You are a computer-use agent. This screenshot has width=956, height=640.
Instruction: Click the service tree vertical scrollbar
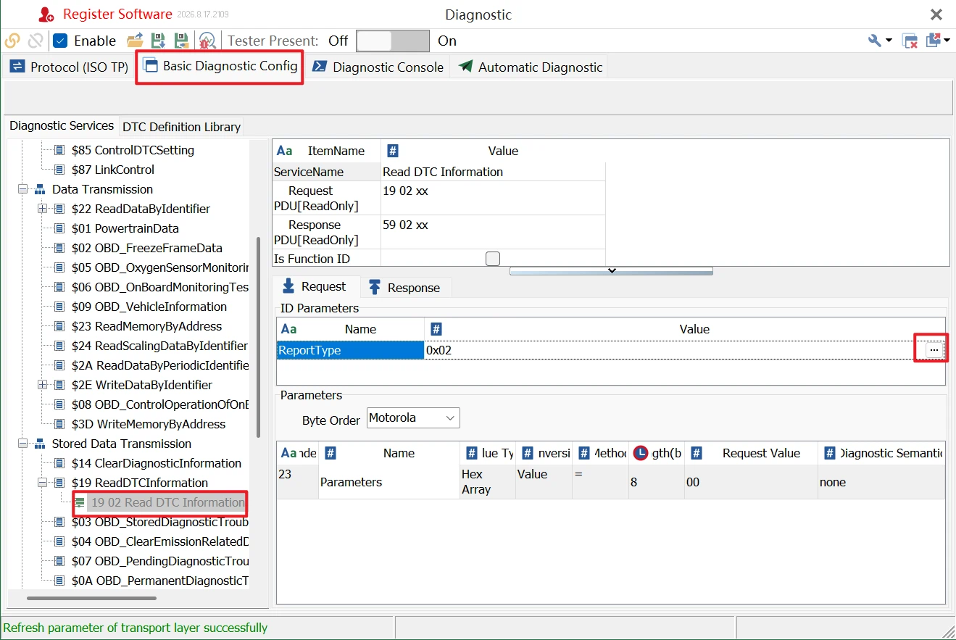click(258, 337)
